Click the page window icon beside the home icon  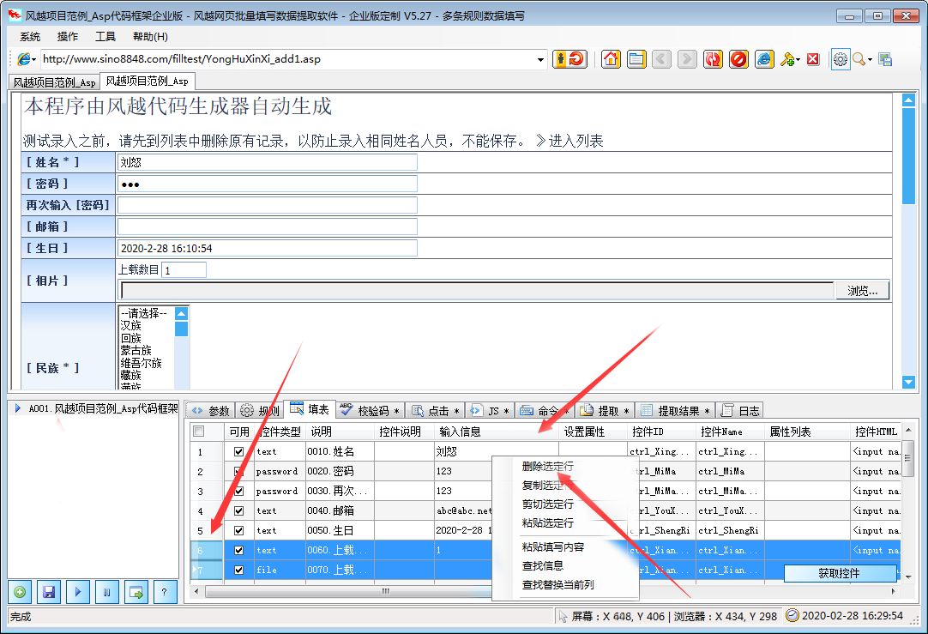pos(636,59)
